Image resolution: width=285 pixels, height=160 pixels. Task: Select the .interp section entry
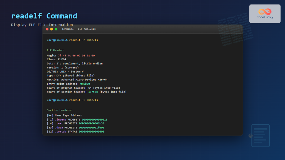click(x=61, y=119)
